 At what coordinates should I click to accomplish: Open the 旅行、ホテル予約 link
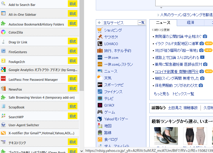[x=118, y=51]
